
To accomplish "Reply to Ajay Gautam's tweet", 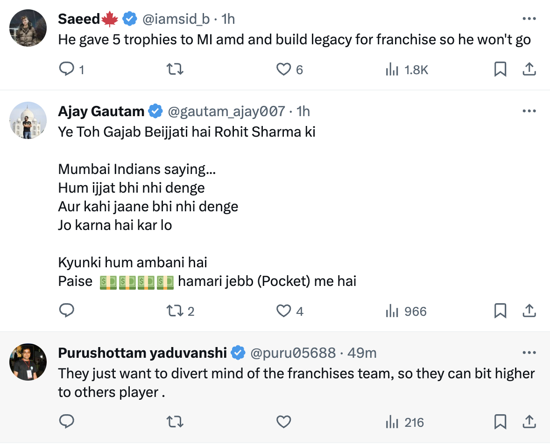I will 67,311.
